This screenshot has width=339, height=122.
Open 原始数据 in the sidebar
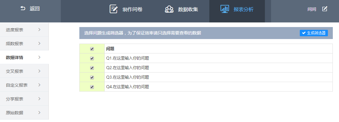tap(24, 112)
